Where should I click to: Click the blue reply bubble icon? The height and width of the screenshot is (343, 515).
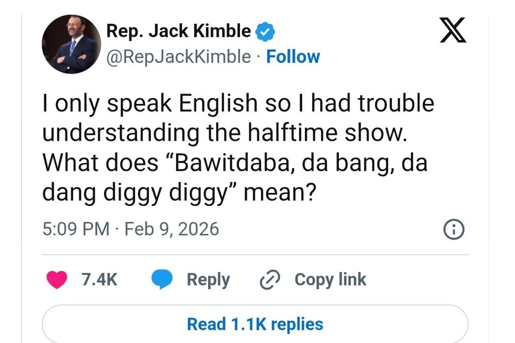coord(162,279)
